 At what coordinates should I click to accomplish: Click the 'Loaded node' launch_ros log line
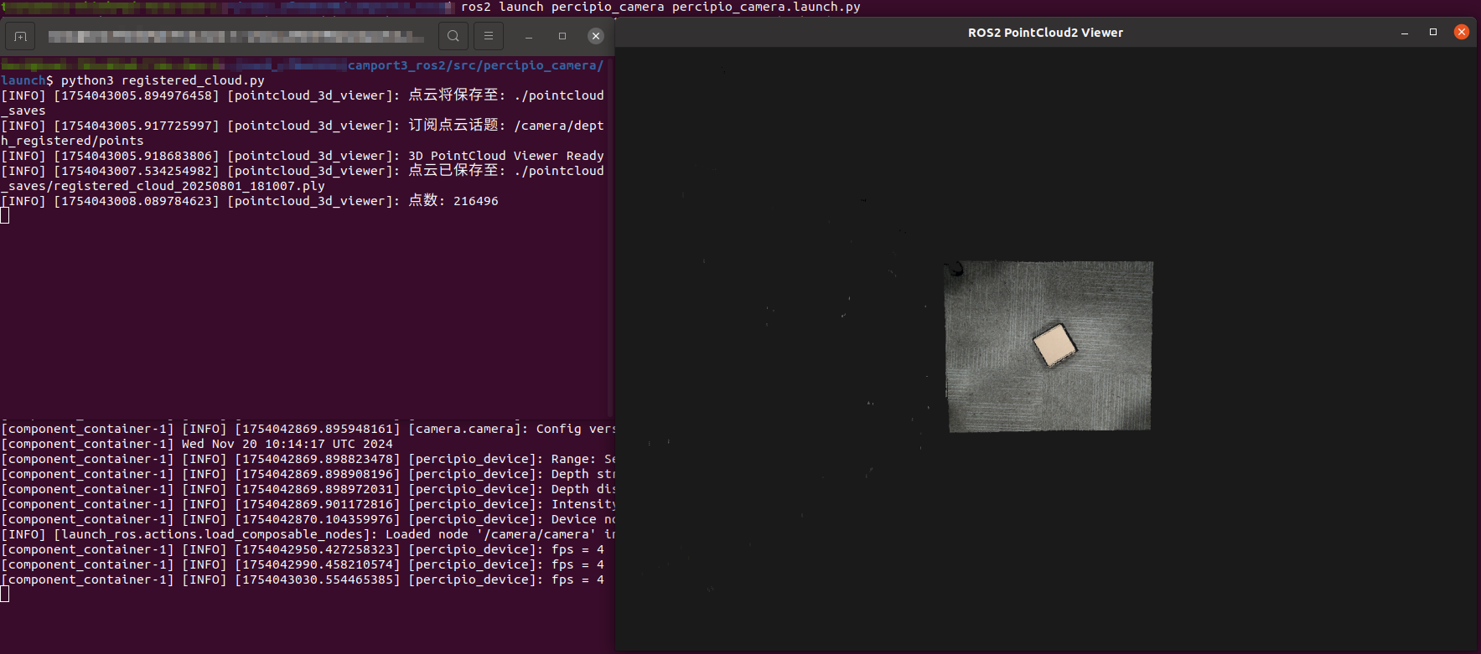coord(308,534)
